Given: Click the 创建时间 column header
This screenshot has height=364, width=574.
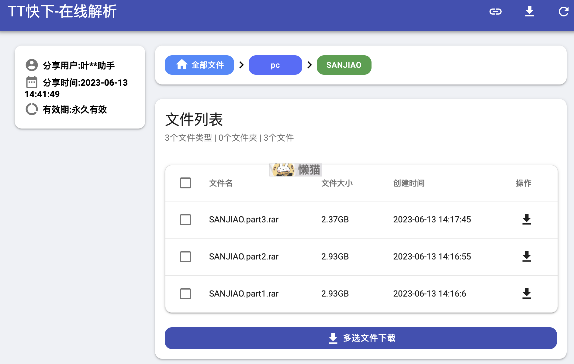Looking at the screenshot, I should pyautogui.click(x=409, y=183).
